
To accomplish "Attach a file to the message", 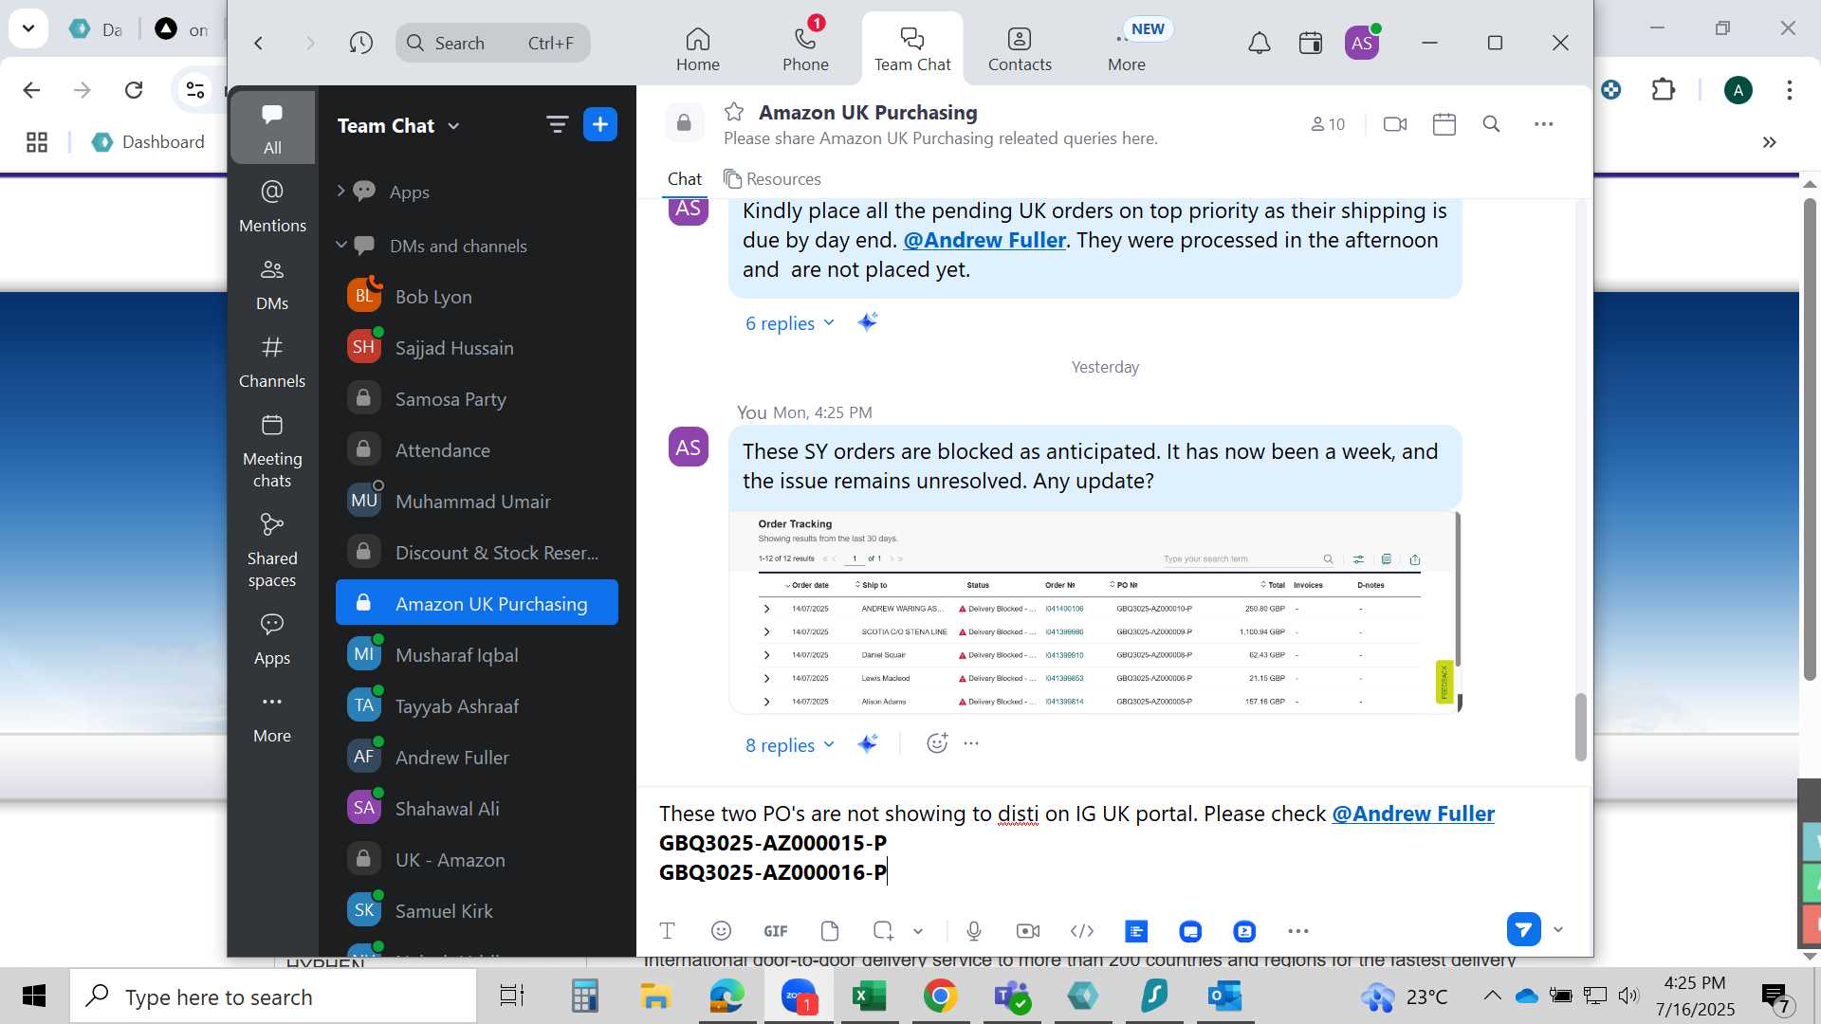I will pyautogui.click(x=829, y=931).
